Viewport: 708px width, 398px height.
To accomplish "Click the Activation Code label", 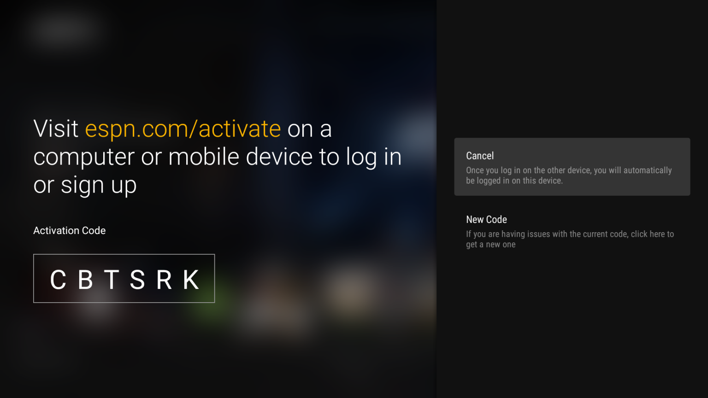I will click(x=70, y=230).
